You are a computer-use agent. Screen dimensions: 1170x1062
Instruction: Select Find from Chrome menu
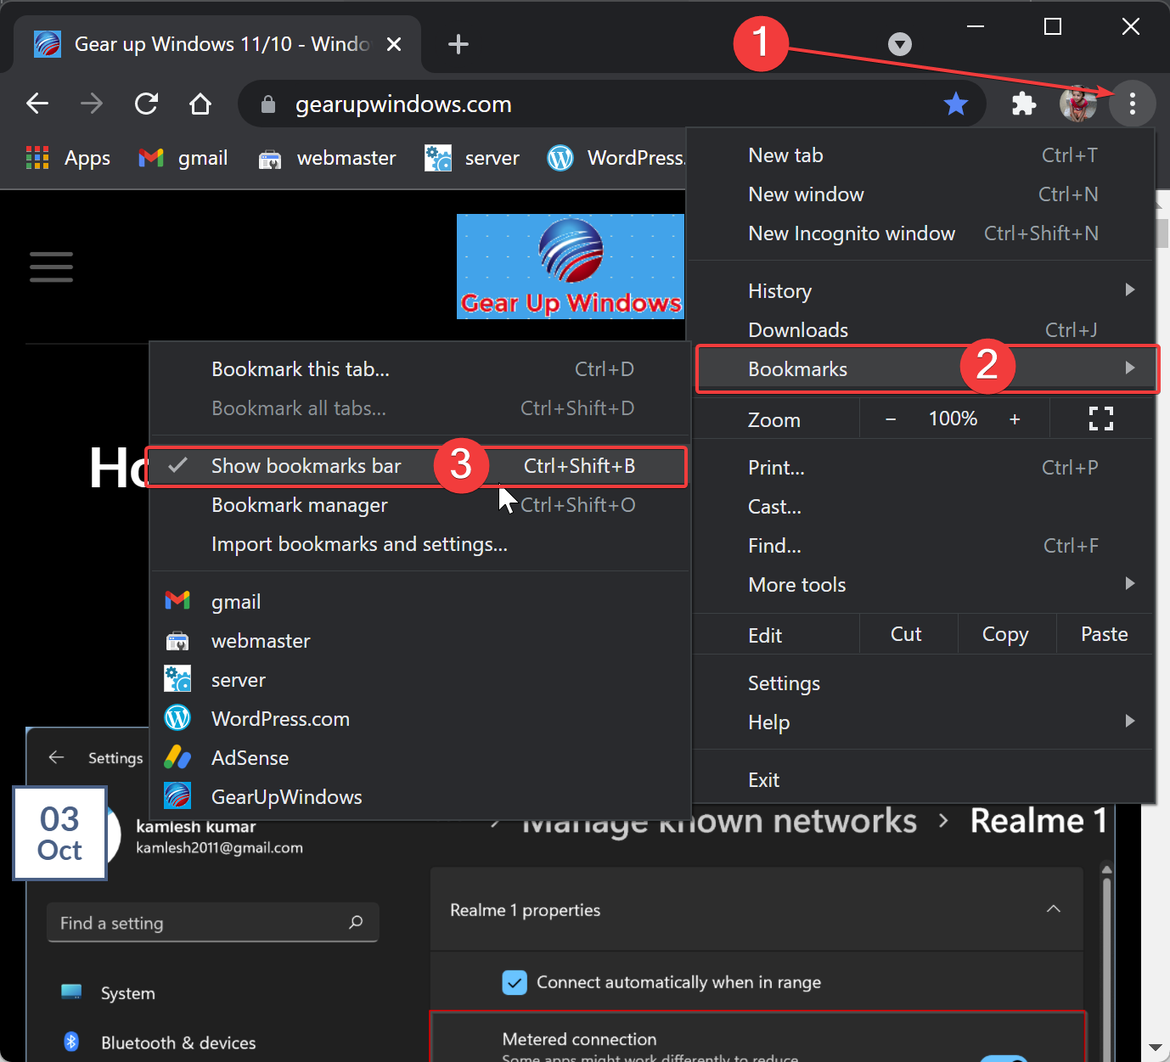coord(923,546)
